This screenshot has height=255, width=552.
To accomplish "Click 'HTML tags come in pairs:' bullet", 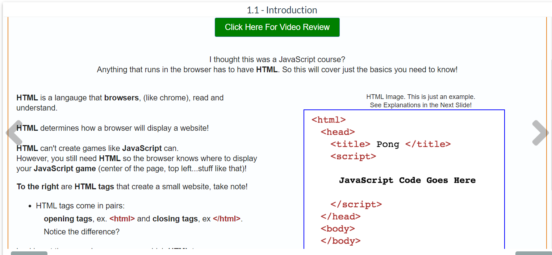I will pyautogui.click(x=80, y=206).
